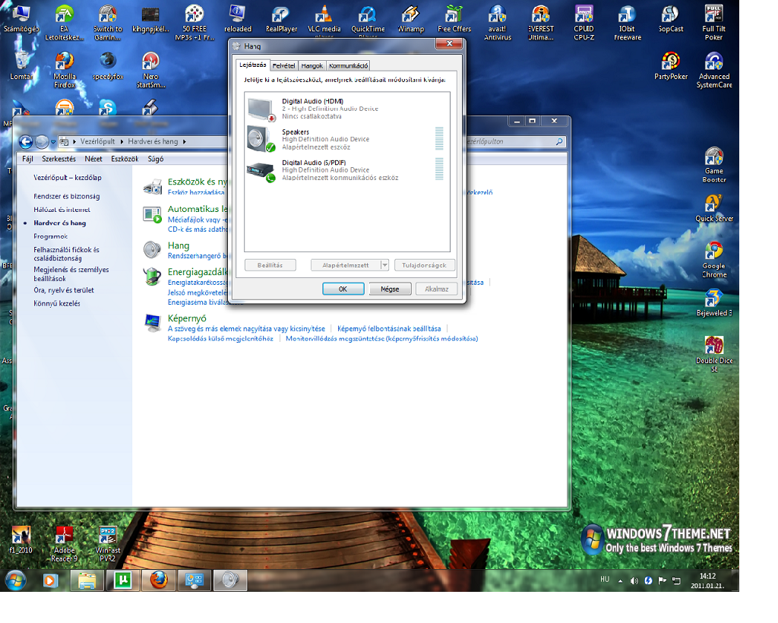Select the Digital Audio (HDMI) device
Image resolution: width=778 pixels, height=623 pixels.
(x=346, y=109)
